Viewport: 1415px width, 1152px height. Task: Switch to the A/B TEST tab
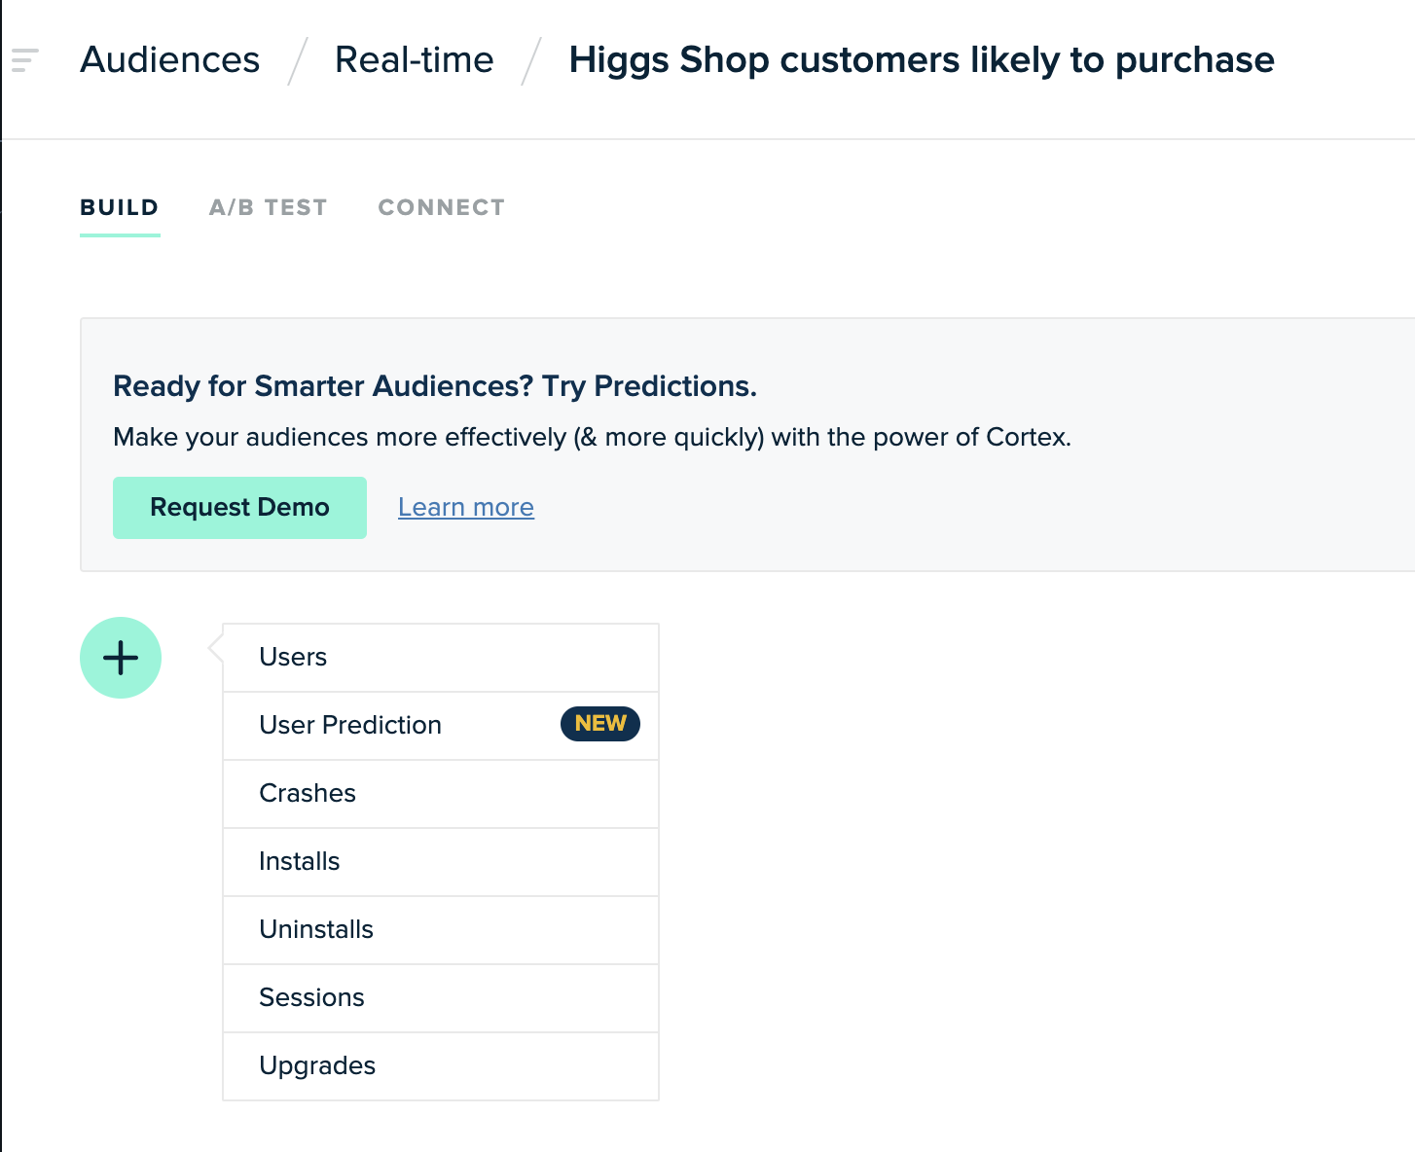click(269, 208)
